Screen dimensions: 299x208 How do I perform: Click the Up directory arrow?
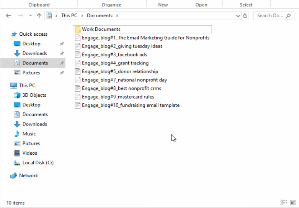39,16
